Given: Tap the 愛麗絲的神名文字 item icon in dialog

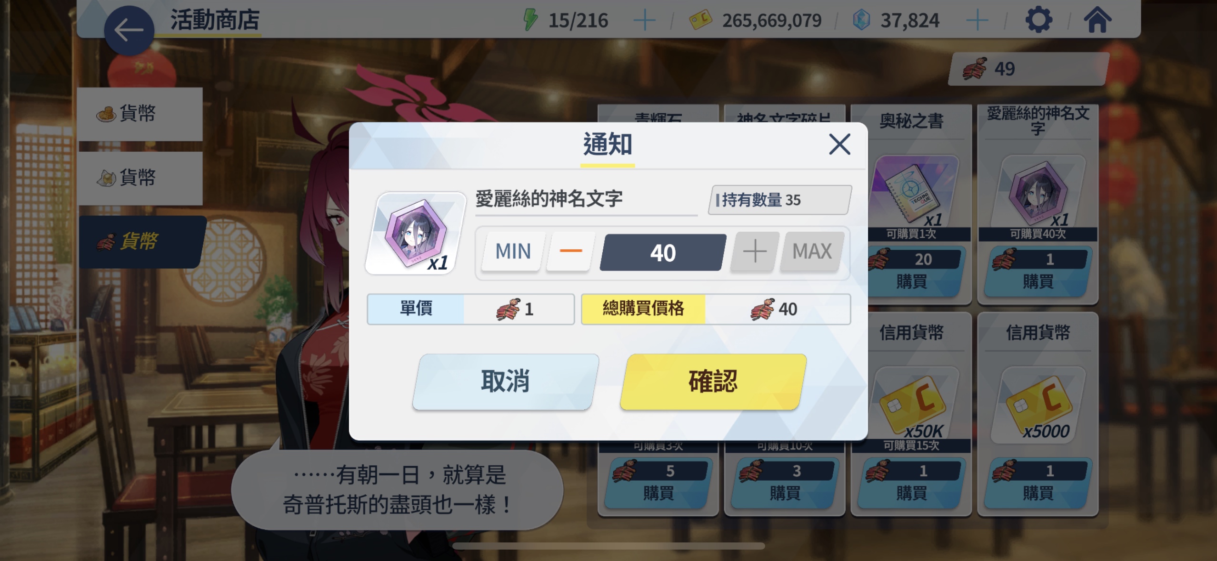Looking at the screenshot, I should (x=416, y=233).
